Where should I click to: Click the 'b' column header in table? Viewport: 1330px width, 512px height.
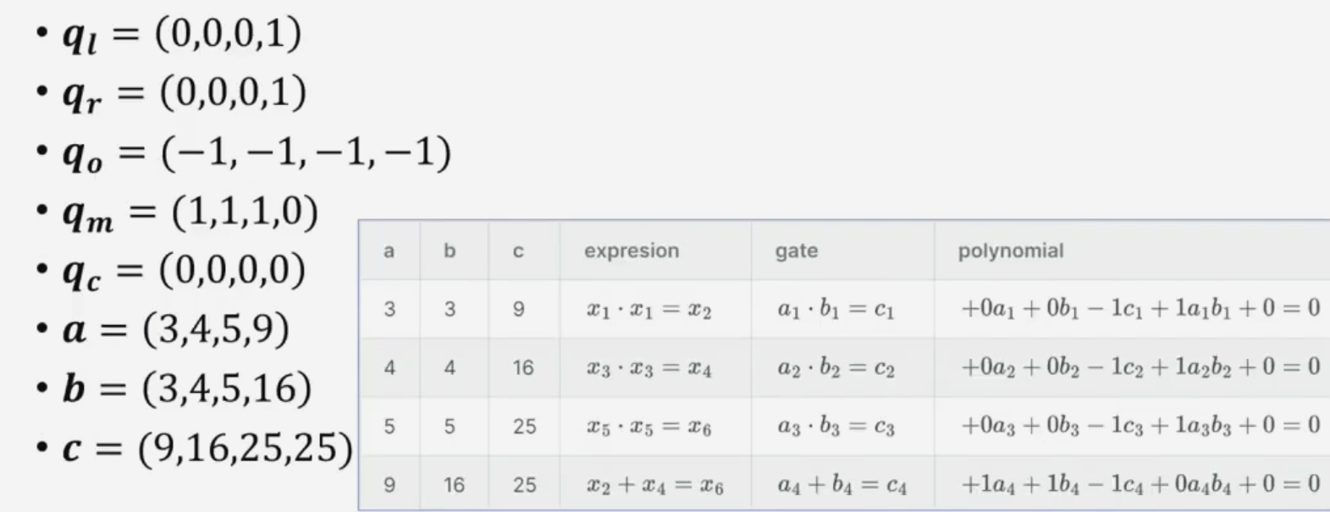pos(450,251)
